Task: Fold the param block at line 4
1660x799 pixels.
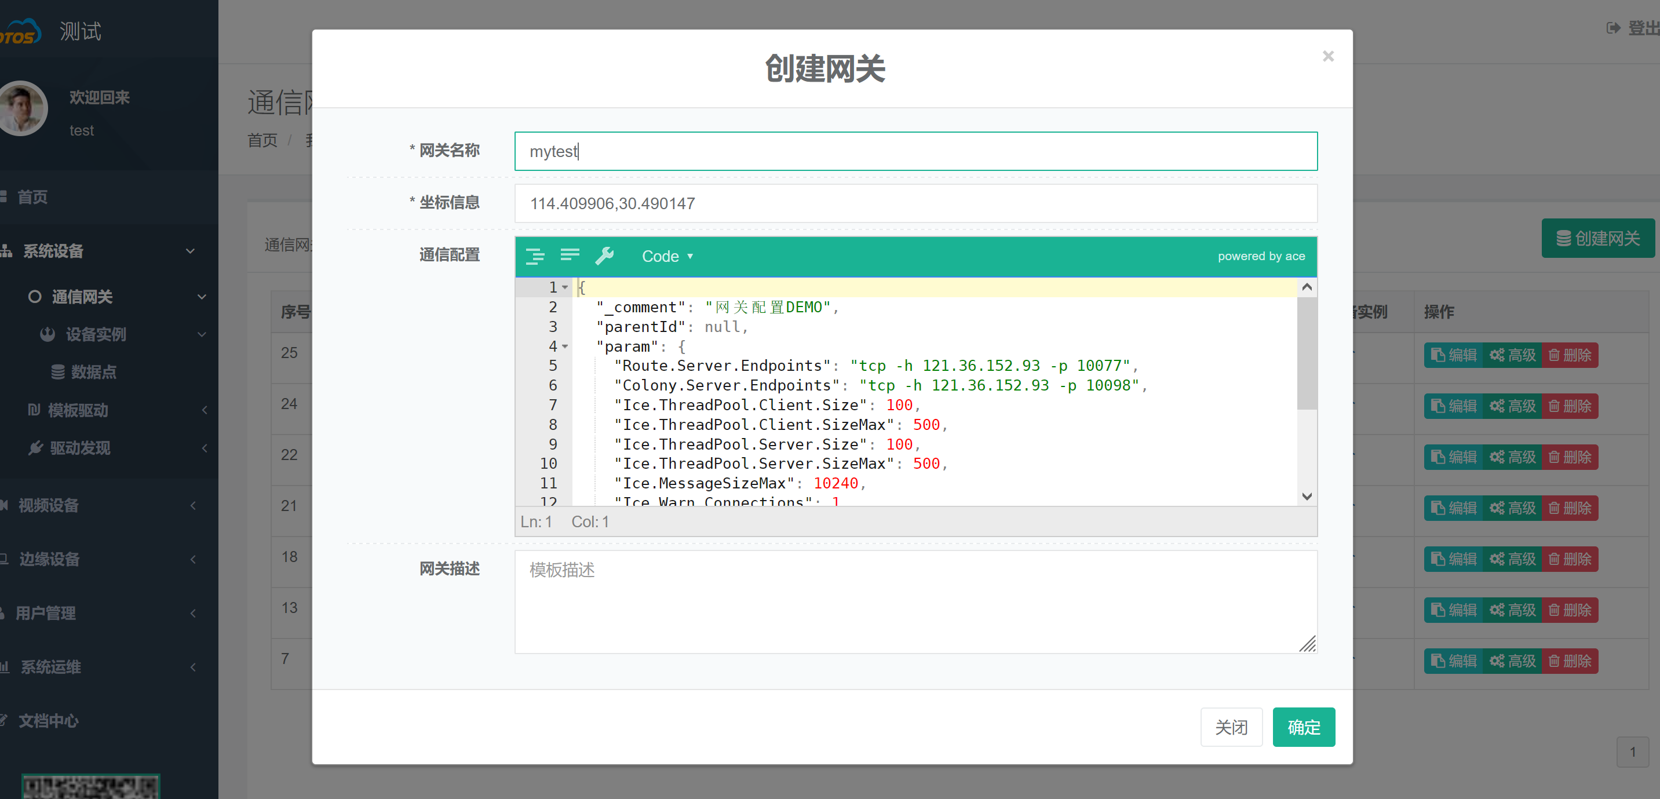Action: click(x=565, y=346)
